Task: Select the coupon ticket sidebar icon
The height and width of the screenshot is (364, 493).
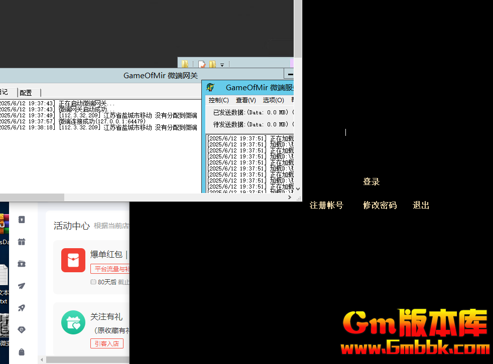Action: (x=21, y=264)
